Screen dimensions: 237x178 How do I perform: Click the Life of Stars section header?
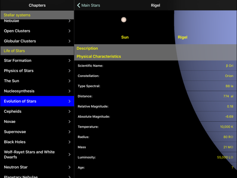37,51
